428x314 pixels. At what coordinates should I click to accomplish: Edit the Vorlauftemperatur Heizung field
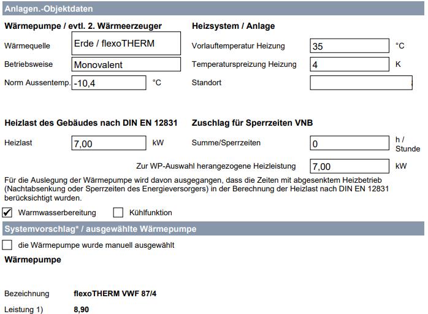(x=350, y=46)
